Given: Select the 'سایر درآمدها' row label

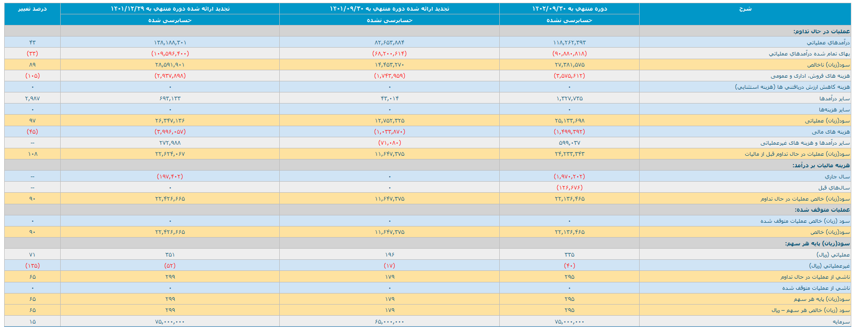Looking at the screenshot, I should point(834,98).
